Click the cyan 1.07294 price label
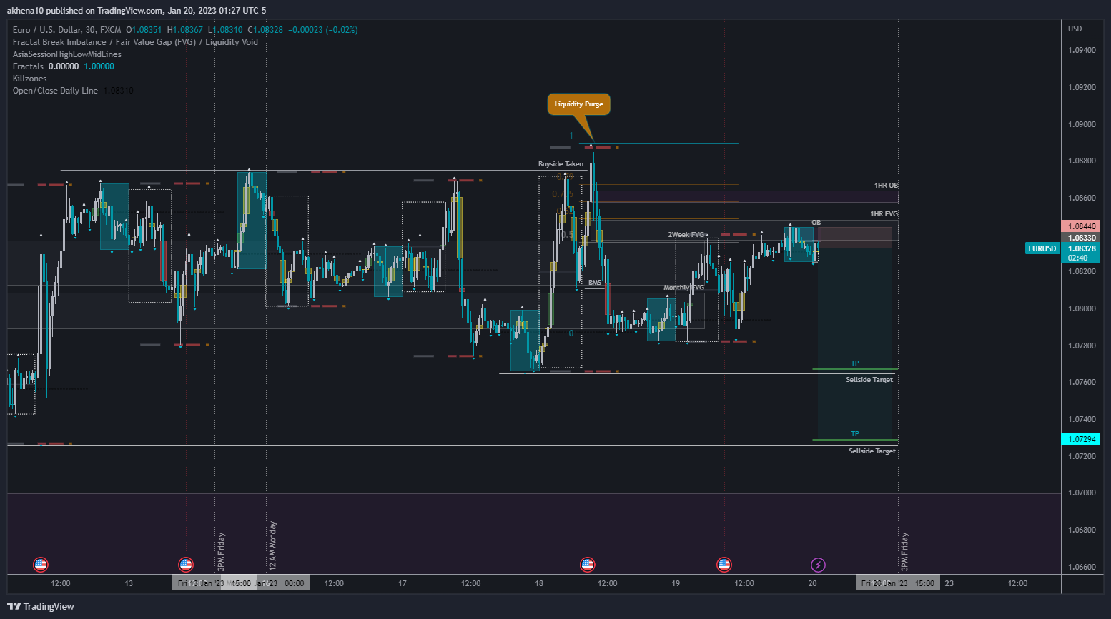Viewport: 1111px width, 619px height. click(1081, 439)
